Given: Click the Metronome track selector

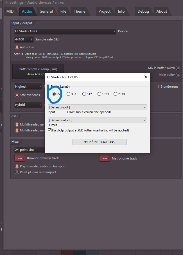Looking at the screenshot, I should (x=105, y=158).
